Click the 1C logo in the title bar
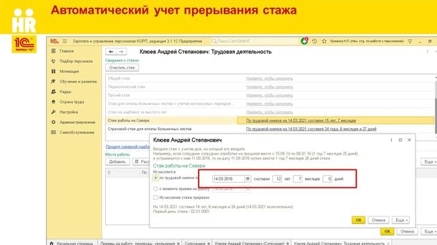The image size is (437, 245). click(x=55, y=41)
